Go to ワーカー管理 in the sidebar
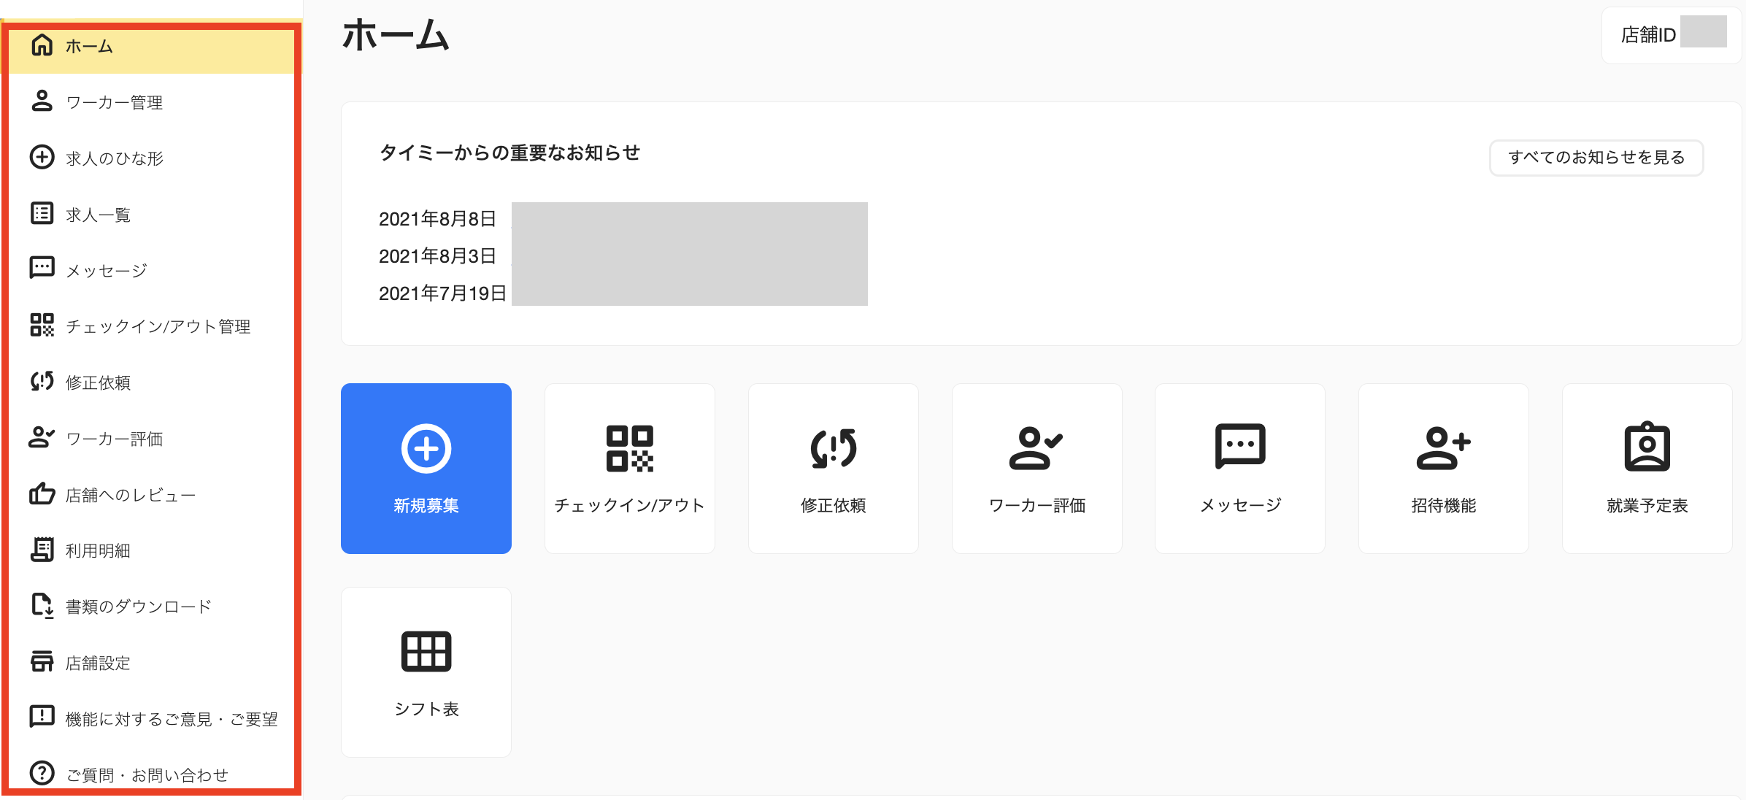The height and width of the screenshot is (800, 1746). [x=151, y=101]
